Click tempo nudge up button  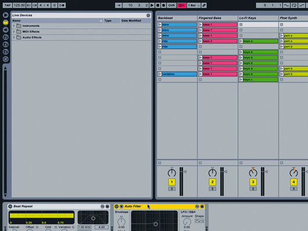34,5
